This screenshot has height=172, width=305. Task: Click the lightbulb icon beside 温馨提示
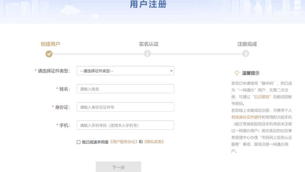pos(237,73)
